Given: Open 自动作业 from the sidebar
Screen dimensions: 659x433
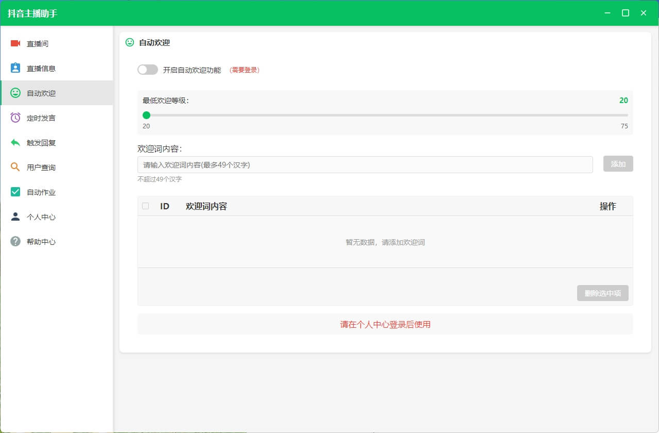Looking at the screenshot, I should [57, 192].
